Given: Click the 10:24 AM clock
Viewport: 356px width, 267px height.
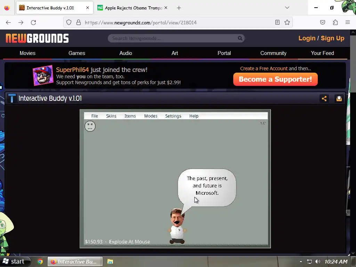Looking at the screenshot, I should pyautogui.click(x=336, y=262).
